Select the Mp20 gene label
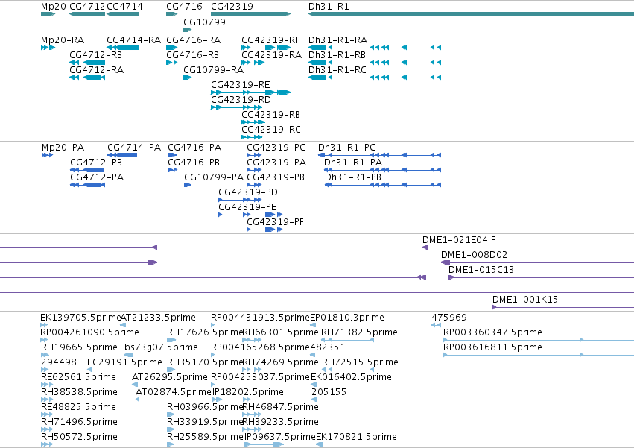The image size is (634, 448). click(54, 7)
